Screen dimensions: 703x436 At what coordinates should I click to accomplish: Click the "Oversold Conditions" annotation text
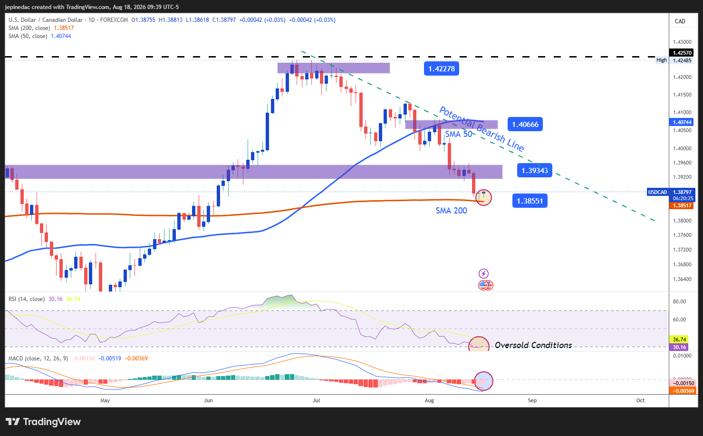[533, 345]
